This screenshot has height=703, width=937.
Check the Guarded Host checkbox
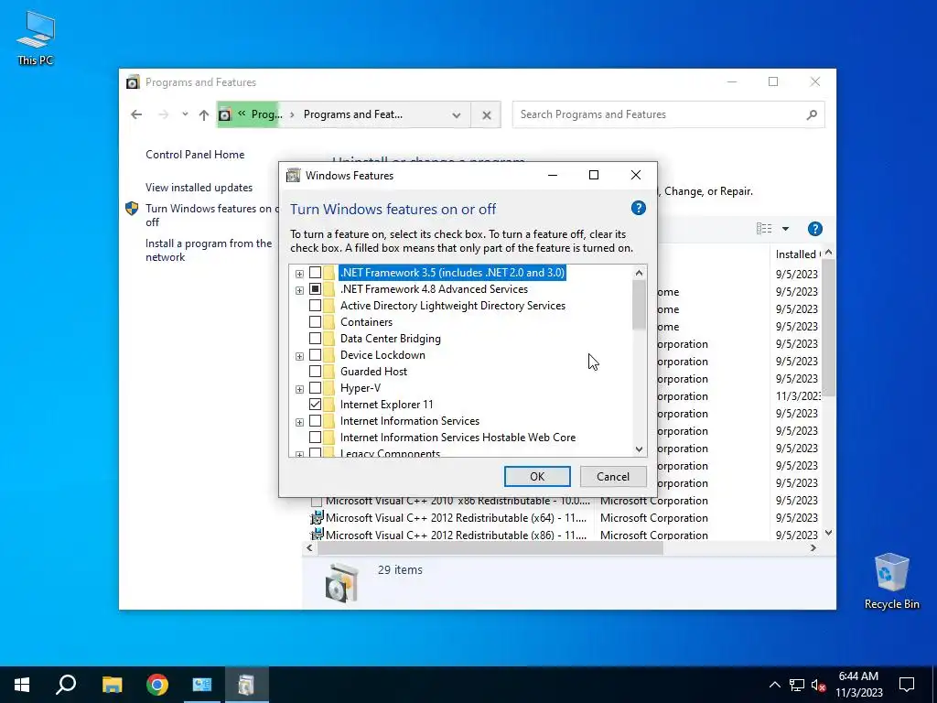tap(315, 372)
